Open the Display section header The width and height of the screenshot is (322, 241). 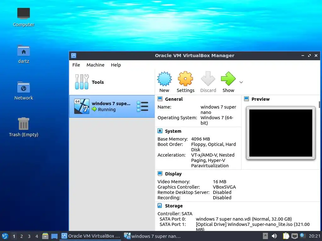click(x=173, y=174)
